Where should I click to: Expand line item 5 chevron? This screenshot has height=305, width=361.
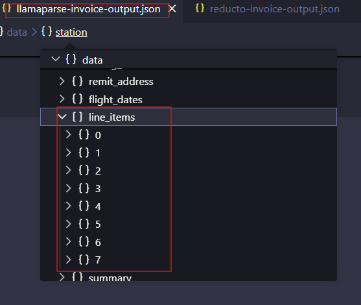[x=68, y=224]
